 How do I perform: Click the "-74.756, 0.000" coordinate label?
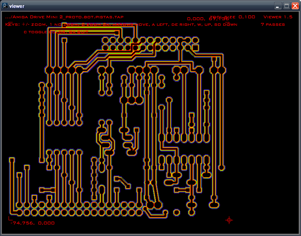[x=32, y=223]
